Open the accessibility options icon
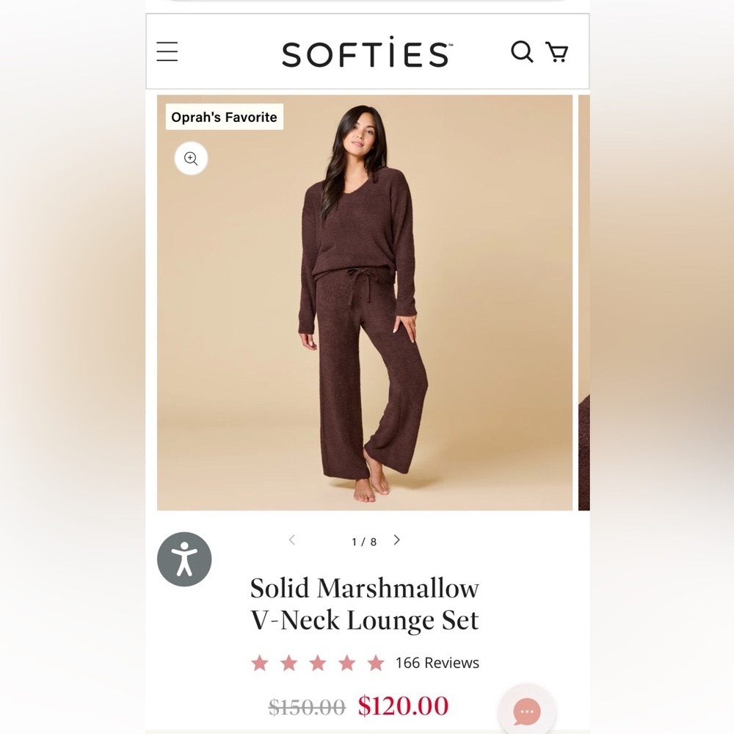The image size is (734, 734). coord(184,559)
